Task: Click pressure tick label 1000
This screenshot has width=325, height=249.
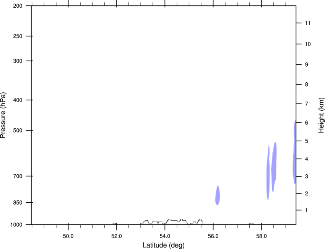Action: (16, 225)
